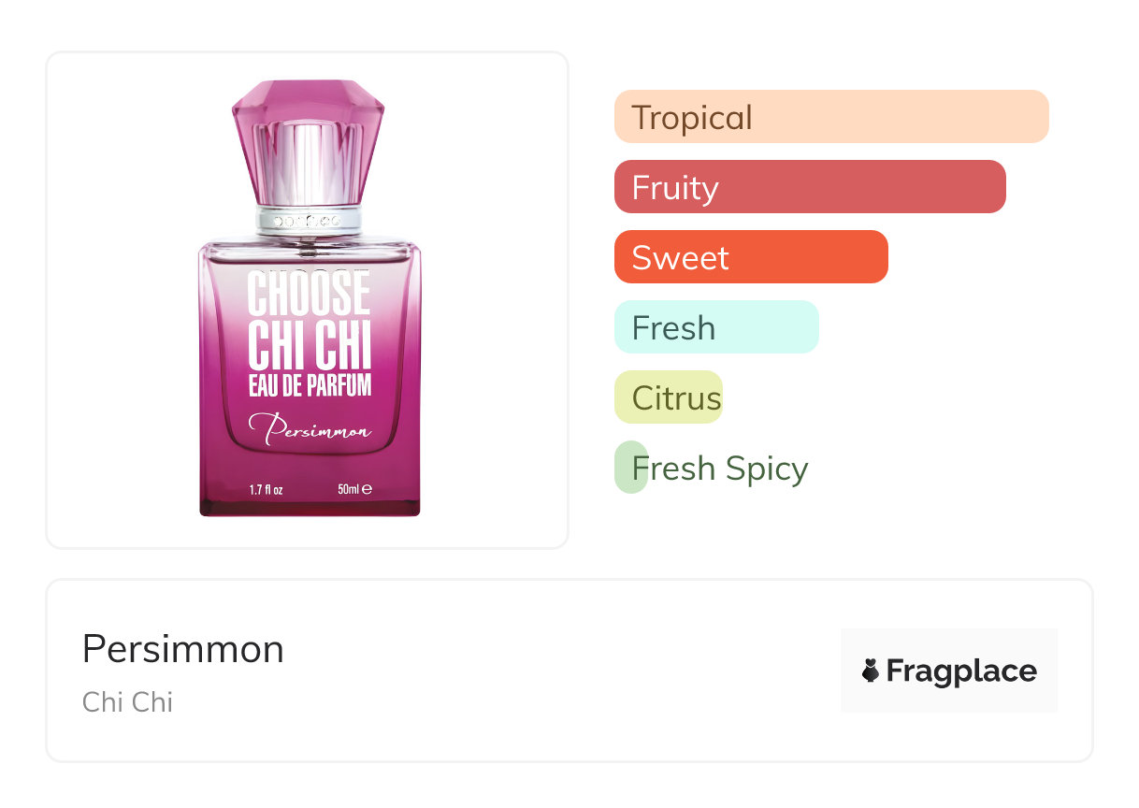Click the mint Fresh accord bar
The height and width of the screenshot is (808, 1139).
pos(715,327)
